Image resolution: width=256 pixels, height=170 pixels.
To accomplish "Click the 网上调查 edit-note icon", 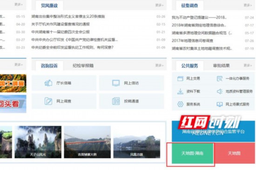I will (x=48, y=101).
